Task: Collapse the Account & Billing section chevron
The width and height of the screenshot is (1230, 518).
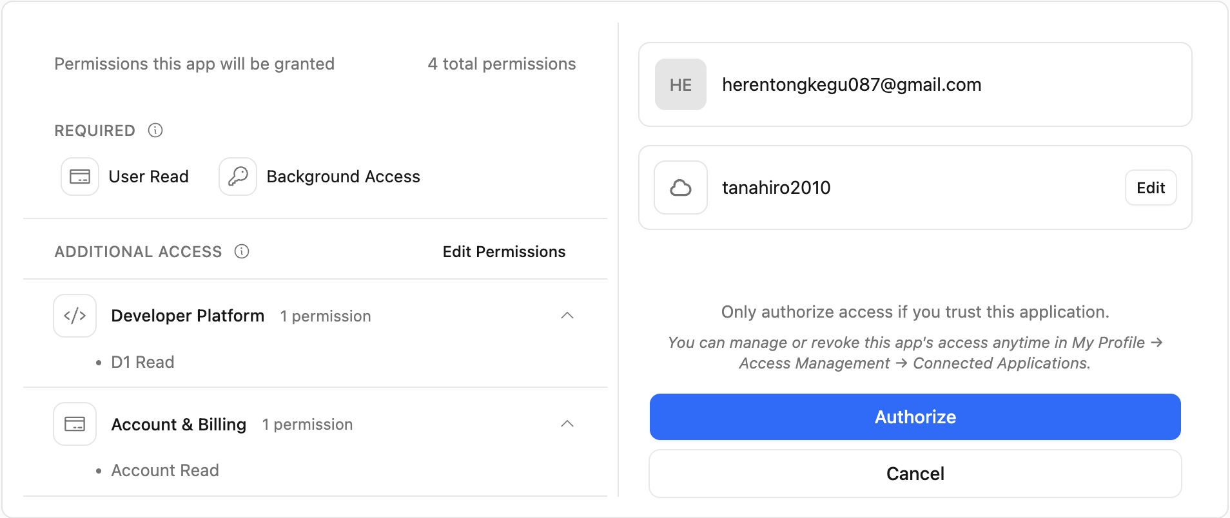Action: click(567, 424)
